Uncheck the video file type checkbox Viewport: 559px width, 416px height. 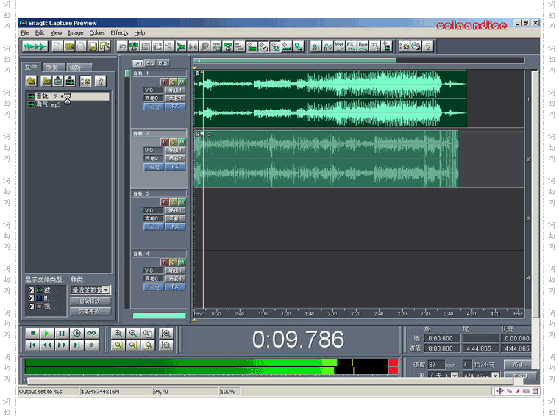pyautogui.click(x=31, y=306)
